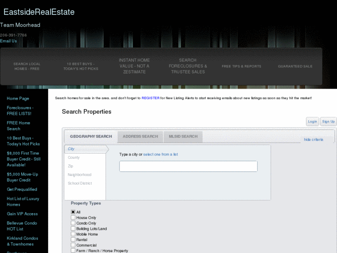Switch to the Geography Search tab
Screen dimensions: 337x253
(x=91, y=136)
